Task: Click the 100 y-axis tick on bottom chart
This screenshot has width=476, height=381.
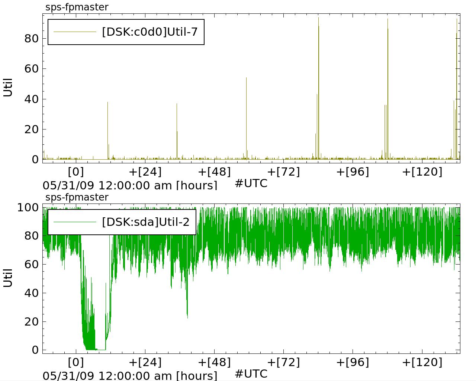Action: [x=28, y=207]
